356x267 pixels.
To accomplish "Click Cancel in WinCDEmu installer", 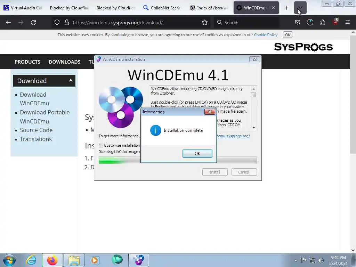I will point(244,172).
